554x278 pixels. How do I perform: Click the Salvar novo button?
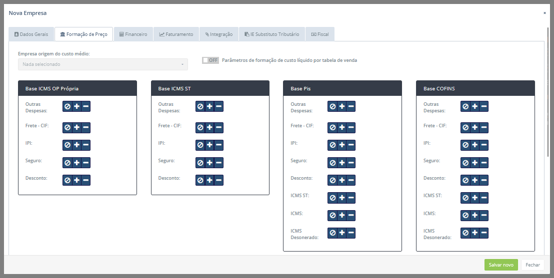501,265
